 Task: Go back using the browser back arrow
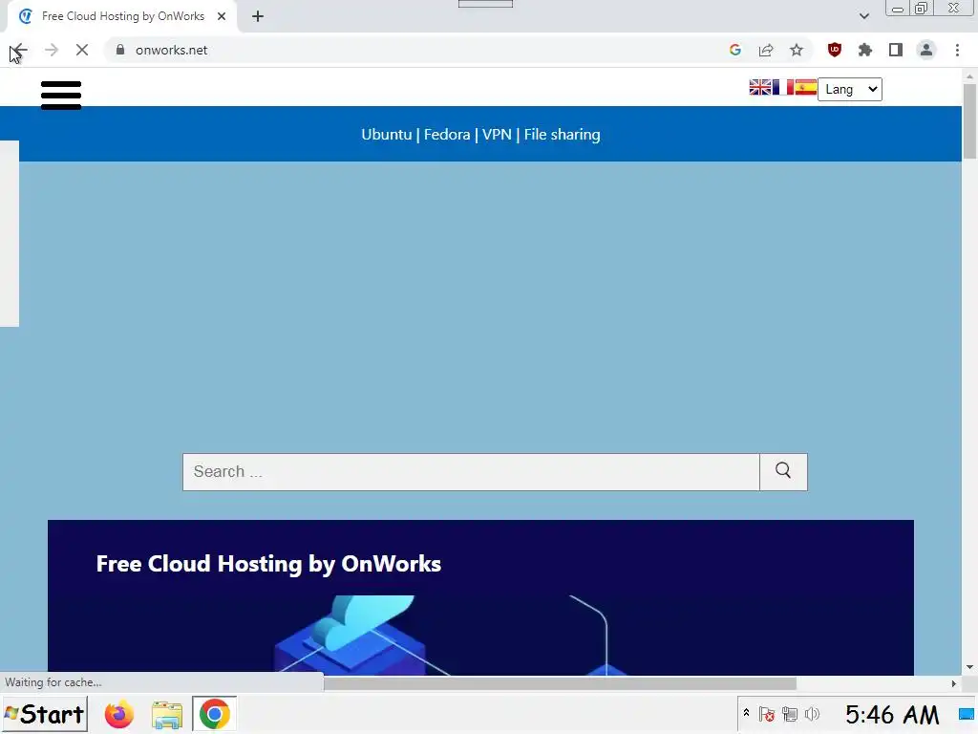click(19, 50)
